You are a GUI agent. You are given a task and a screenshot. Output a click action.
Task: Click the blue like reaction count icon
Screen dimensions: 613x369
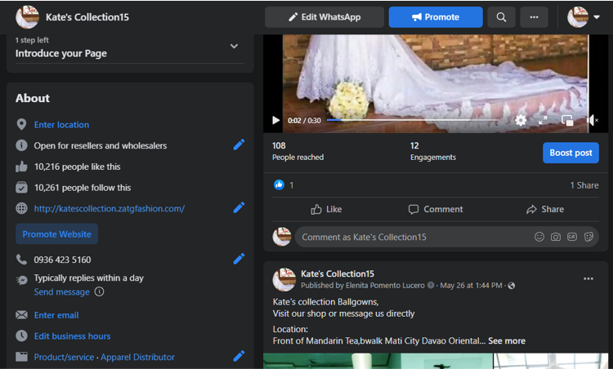pyautogui.click(x=279, y=184)
